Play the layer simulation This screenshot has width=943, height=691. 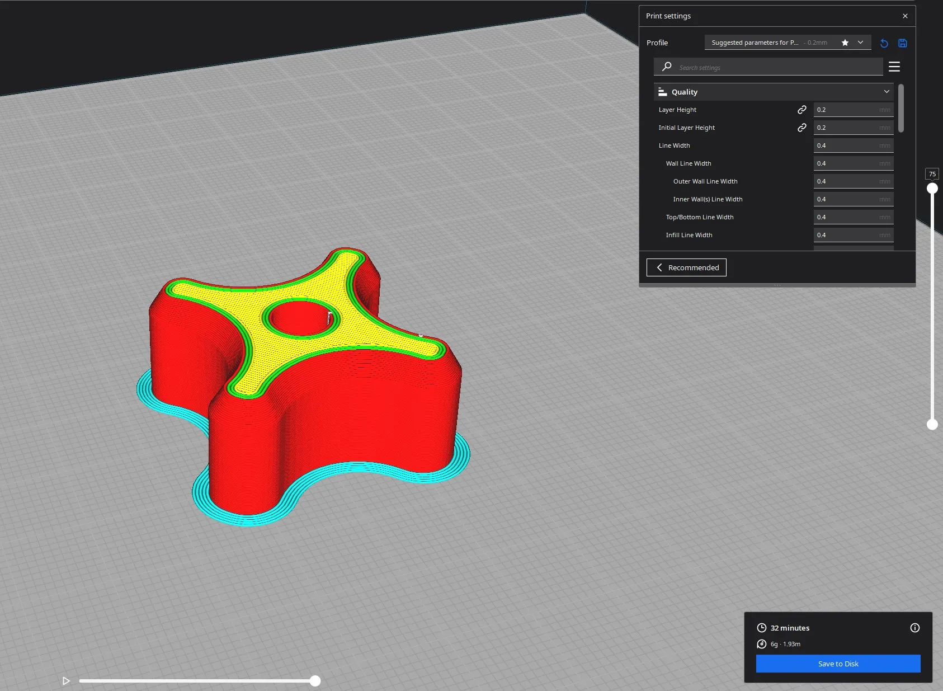pos(66,681)
